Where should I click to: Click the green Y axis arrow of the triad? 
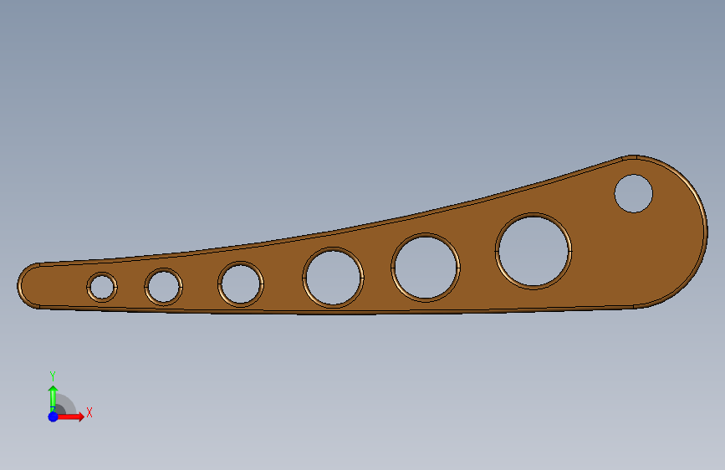[53, 398]
